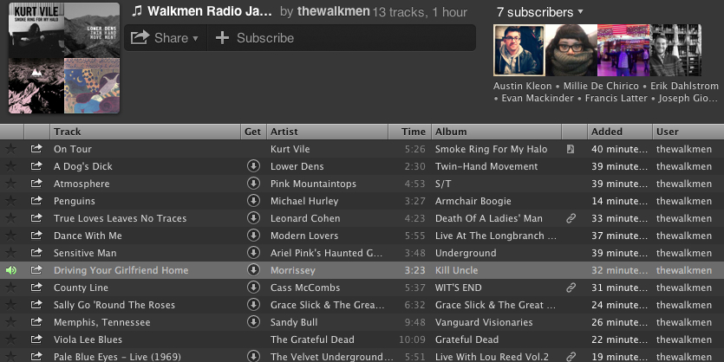Star the track Dance With Me
The height and width of the screenshot is (362, 724).
point(10,236)
